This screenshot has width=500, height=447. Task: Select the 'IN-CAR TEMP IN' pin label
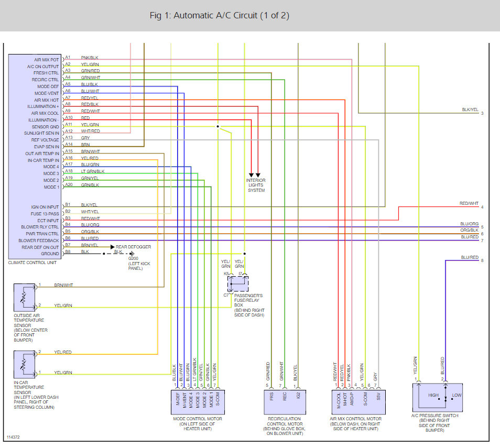click(44, 160)
